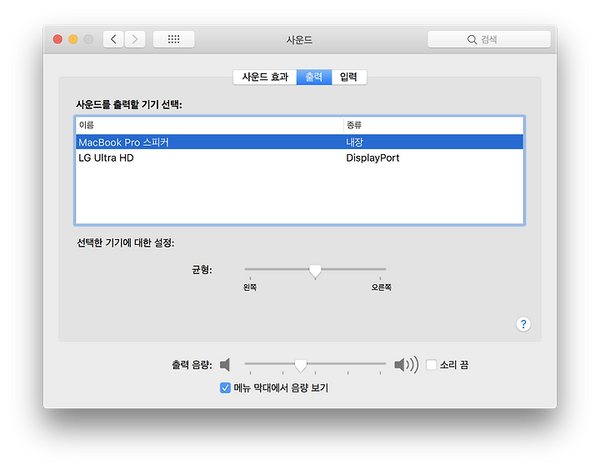Click the 균형 balance slider thumb
Image resolution: width=600 pixels, height=470 pixels.
(315, 271)
